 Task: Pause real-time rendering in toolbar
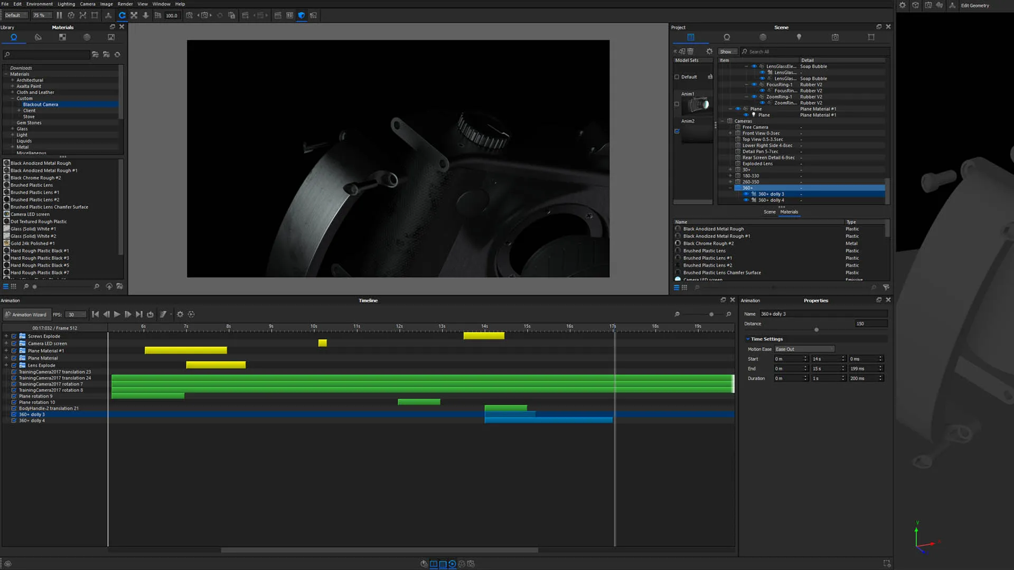tap(59, 15)
